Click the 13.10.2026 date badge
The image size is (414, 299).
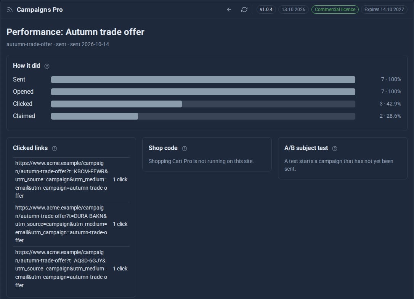[x=293, y=10]
